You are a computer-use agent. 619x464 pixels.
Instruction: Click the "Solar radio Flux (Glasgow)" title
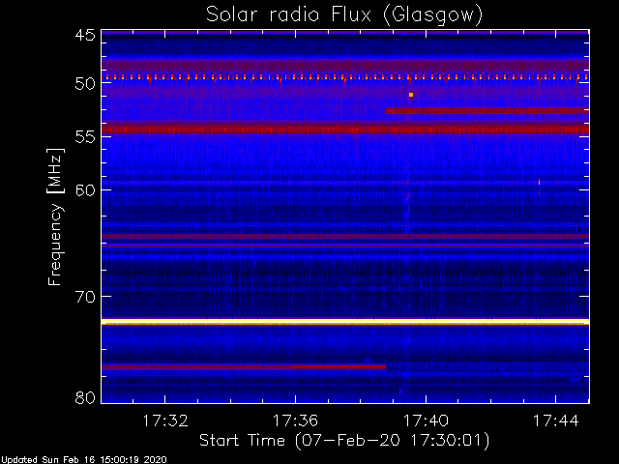tap(344, 15)
